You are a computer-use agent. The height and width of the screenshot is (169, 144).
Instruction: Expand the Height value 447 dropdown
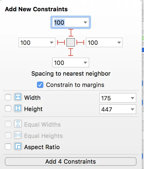[132, 109]
